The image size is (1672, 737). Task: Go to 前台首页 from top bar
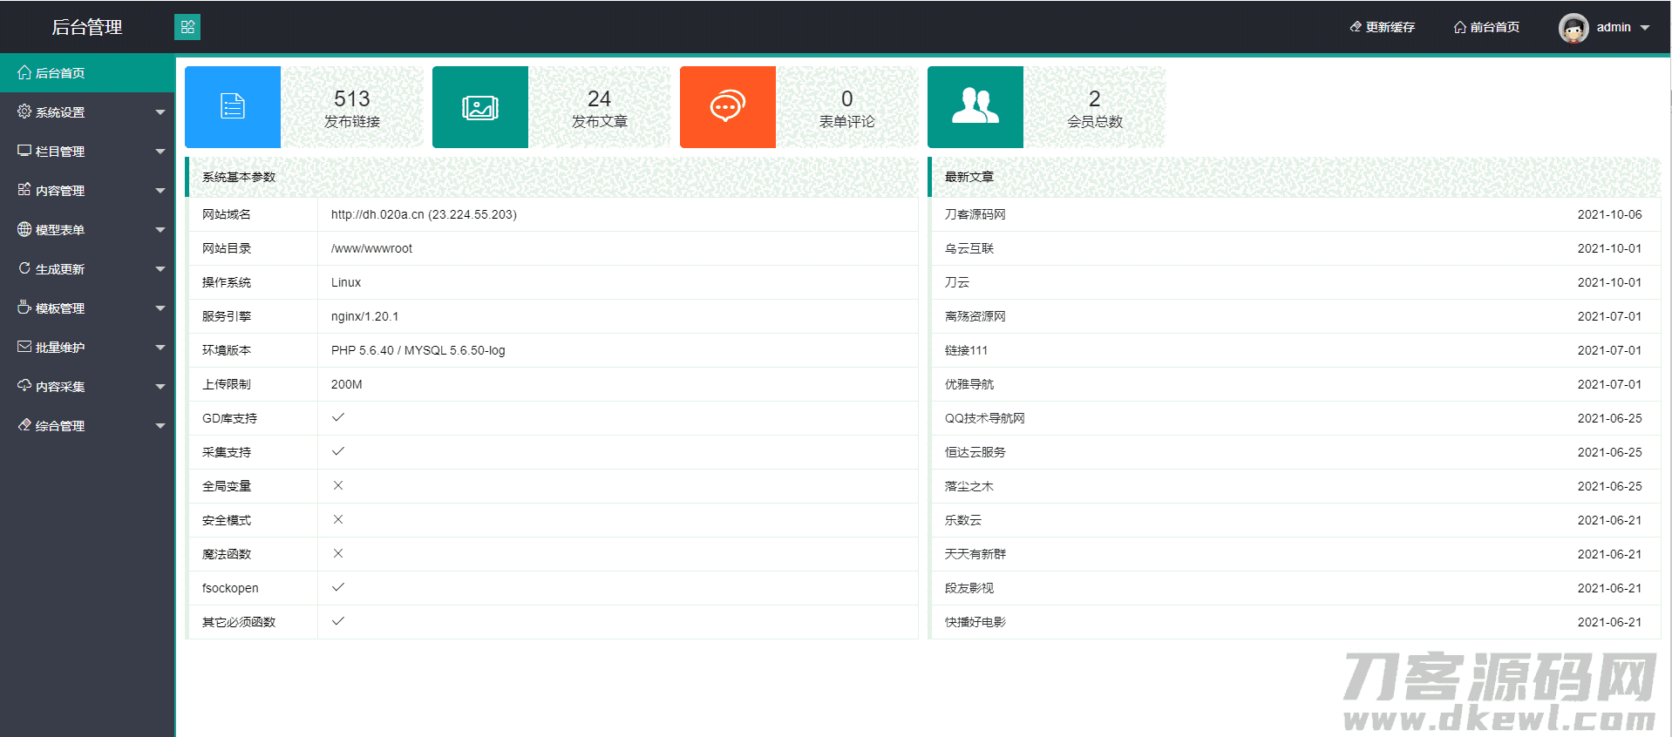pyautogui.click(x=1486, y=28)
